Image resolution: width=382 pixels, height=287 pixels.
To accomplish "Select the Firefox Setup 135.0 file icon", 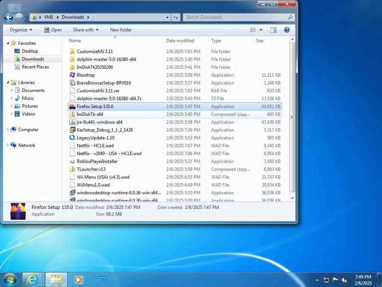I will click(72, 107).
